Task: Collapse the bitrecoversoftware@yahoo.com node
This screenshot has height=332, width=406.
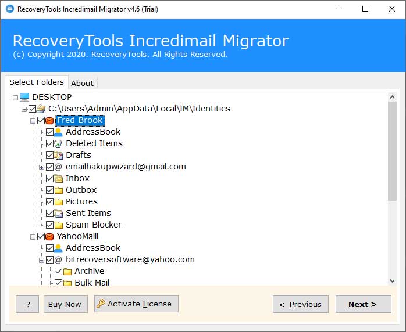Action: (41, 260)
